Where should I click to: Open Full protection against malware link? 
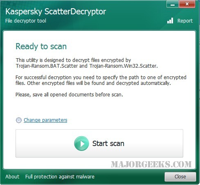(x=60, y=176)
